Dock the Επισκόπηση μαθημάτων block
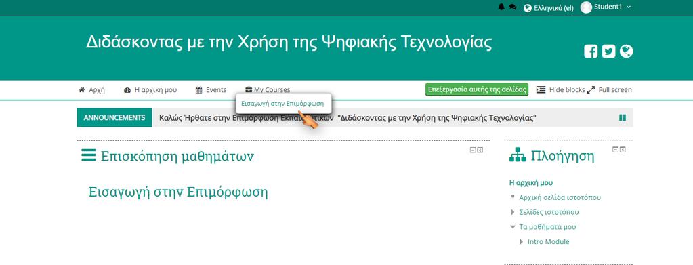This screenshot has width=693, height=265. click(x=480, y=150)
